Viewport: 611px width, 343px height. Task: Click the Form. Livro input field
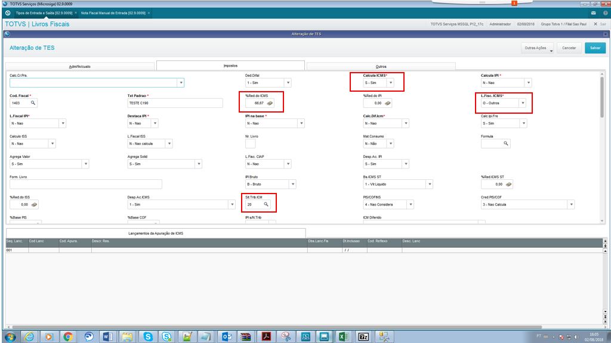pyautogui.click(x=86, y=185)
